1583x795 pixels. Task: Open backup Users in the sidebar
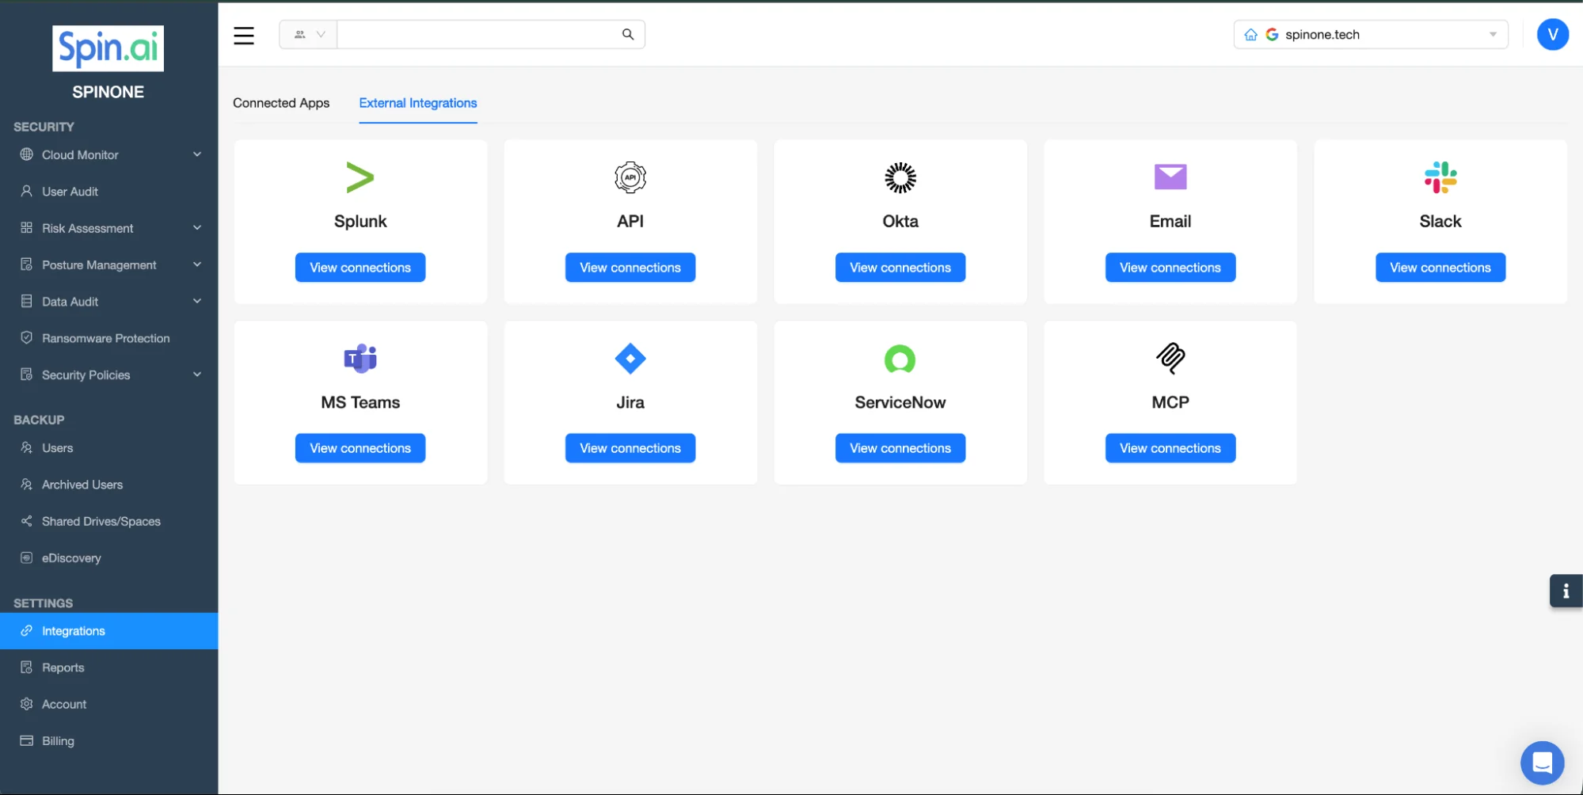pyautogui.click(x=108, y=448)
